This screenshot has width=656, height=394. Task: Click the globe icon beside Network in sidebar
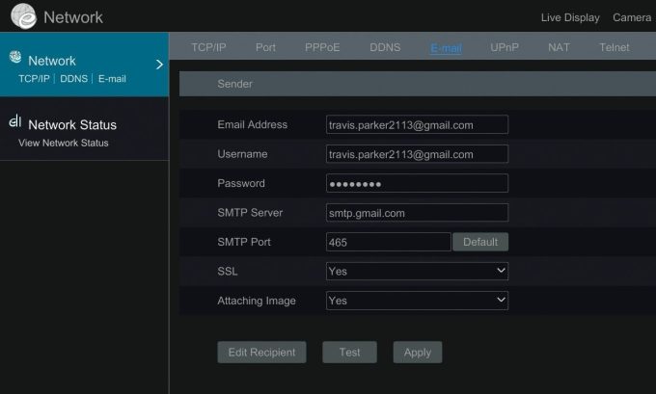pyautogui.click(x=14, y=59)
